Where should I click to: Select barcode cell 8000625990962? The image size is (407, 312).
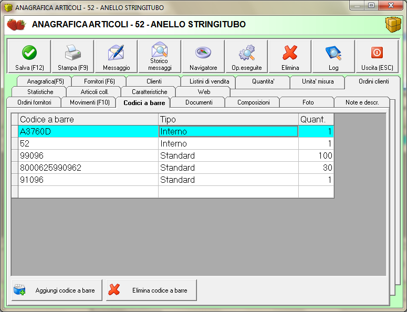[x=88, y=168]
